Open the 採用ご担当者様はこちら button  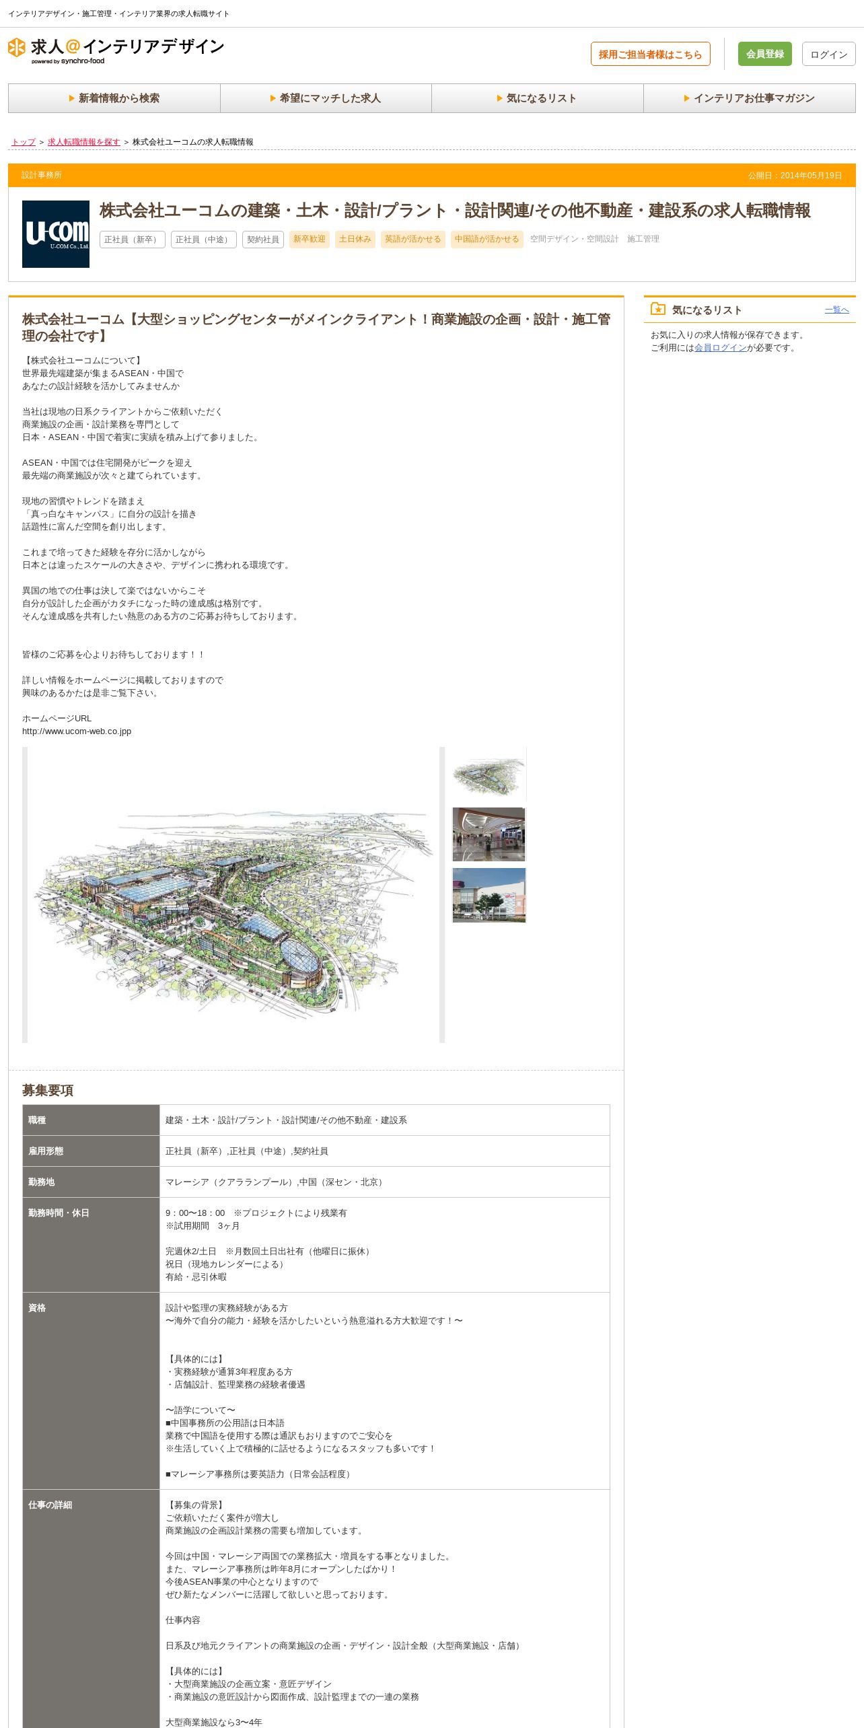(650, 55)
